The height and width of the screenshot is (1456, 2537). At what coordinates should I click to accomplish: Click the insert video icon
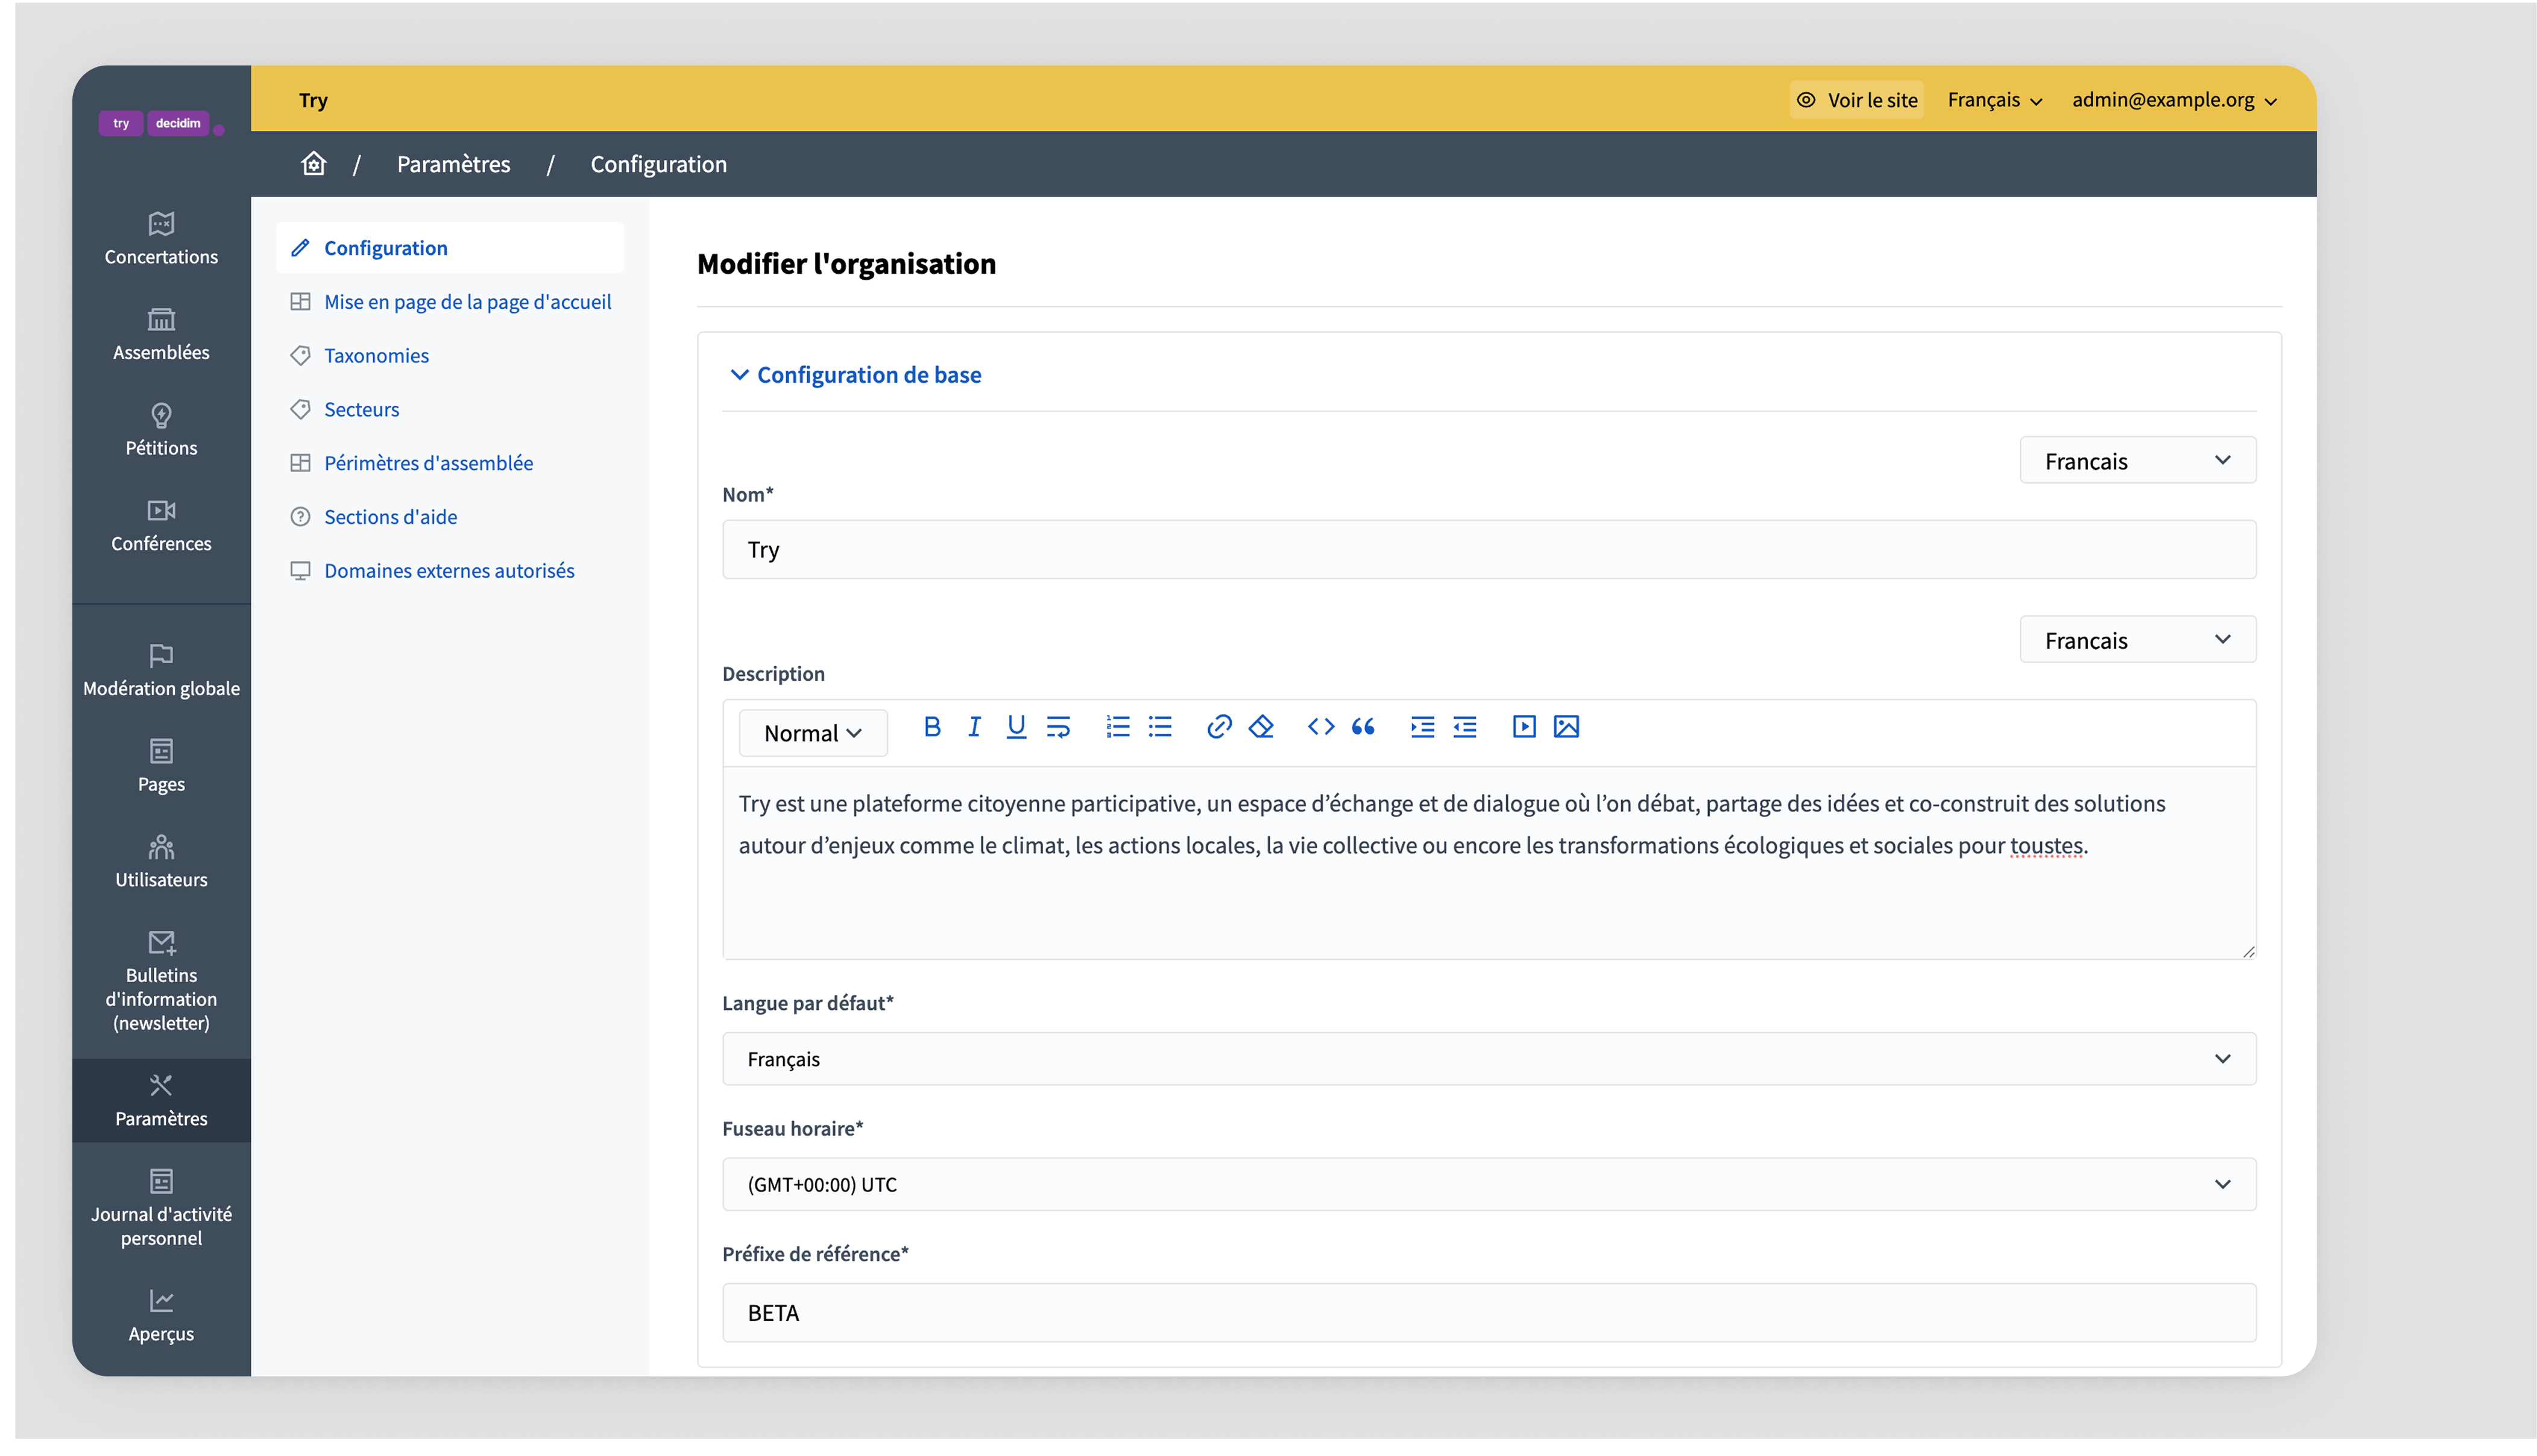pos(1524,727)
